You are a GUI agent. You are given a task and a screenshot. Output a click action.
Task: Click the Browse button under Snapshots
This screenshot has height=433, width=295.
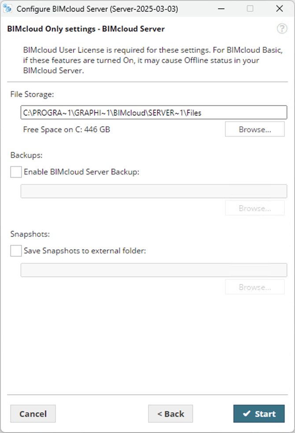pos(254,287)
